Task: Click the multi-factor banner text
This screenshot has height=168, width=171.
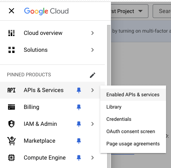Action: pyautogui.click(x=142, y=31)
